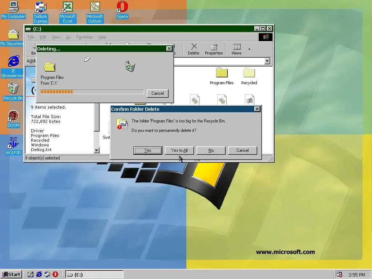Open the Help menu
This screenshot has height=279, width=372.
pos(102,37)
